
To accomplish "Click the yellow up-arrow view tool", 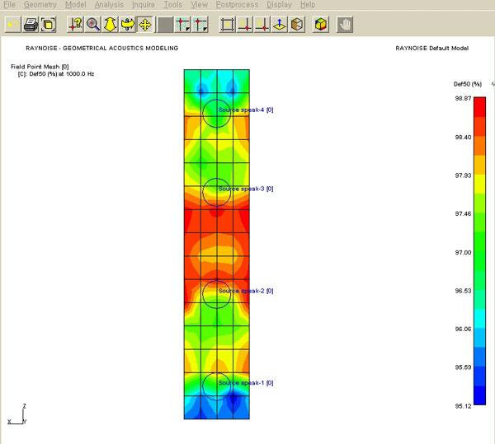I will coord(111,25).
